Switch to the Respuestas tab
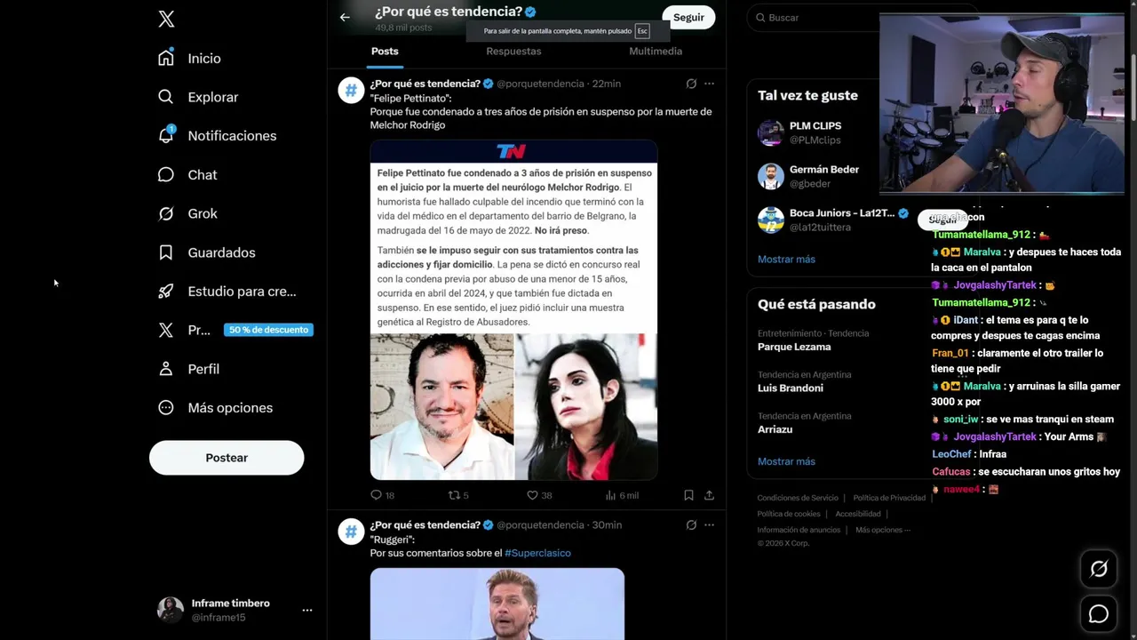The width and height of the screenshot is (1137, 640). [x=513, y=51]
